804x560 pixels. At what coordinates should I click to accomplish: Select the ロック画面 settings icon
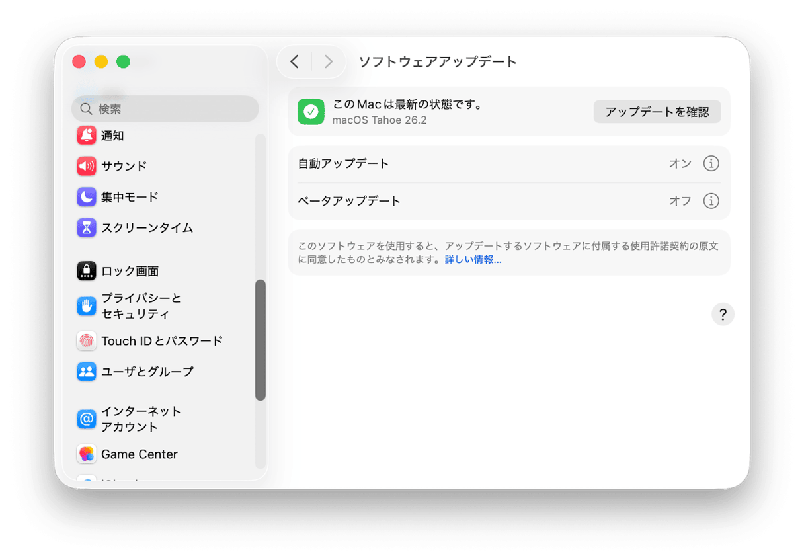87,270
